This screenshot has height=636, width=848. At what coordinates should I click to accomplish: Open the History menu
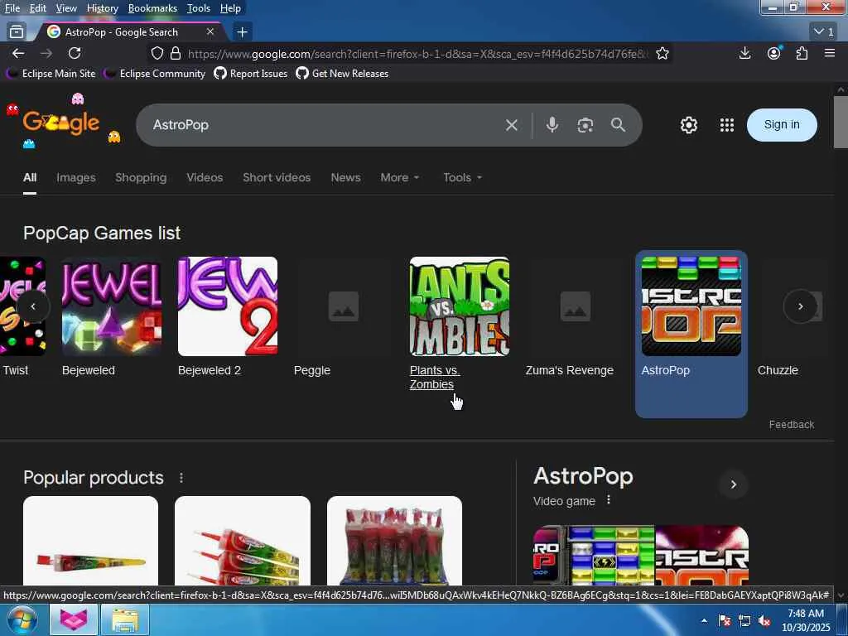coord(102,8)
